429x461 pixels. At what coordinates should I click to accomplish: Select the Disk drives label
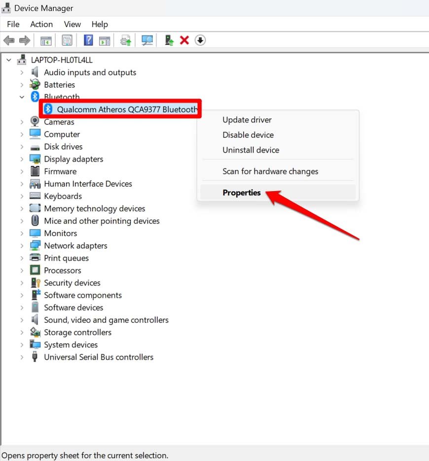pos(63,146)
